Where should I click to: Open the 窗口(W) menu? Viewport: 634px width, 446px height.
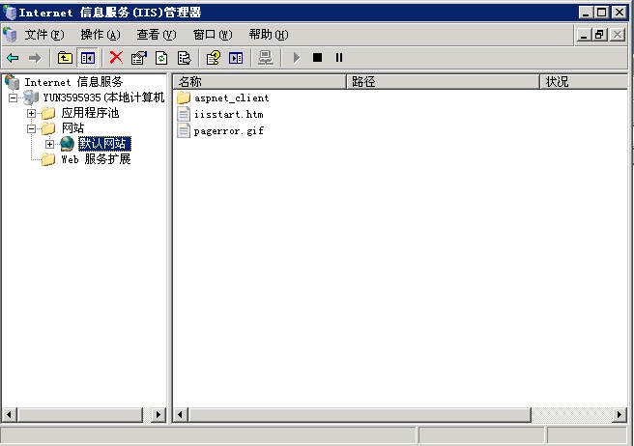pyautogui.click(x=213, y=35)
